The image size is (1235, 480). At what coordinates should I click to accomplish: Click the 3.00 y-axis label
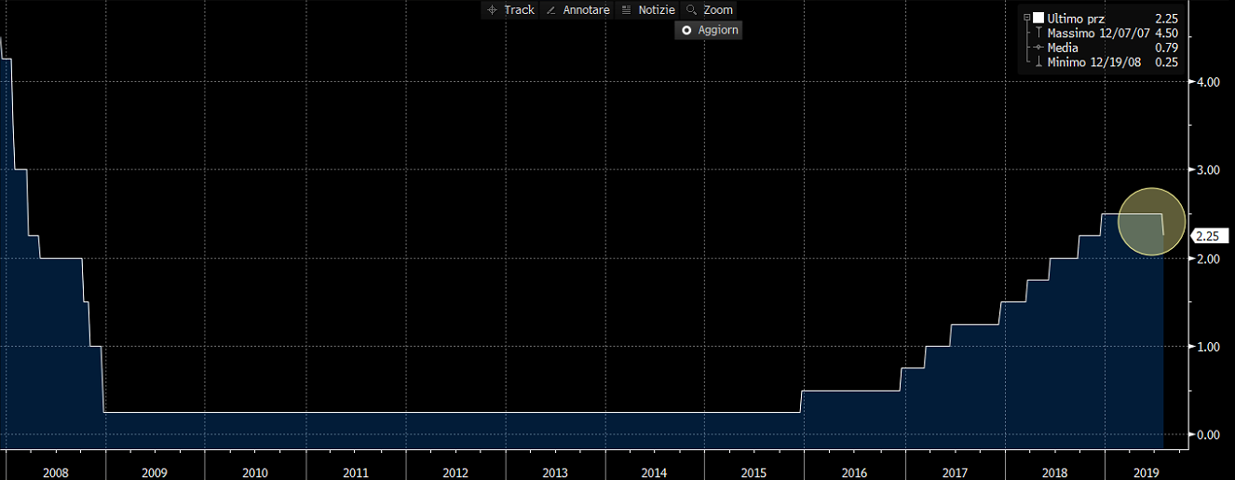pyautogui.click(x=1208, y=171)
